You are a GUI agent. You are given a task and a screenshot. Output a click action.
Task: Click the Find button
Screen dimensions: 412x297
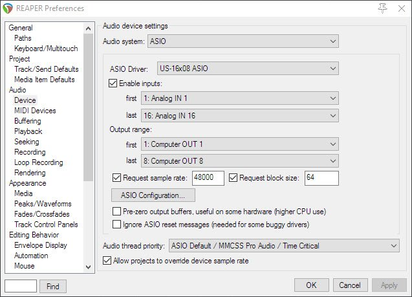pyautogui.click(x=53, y=286)
